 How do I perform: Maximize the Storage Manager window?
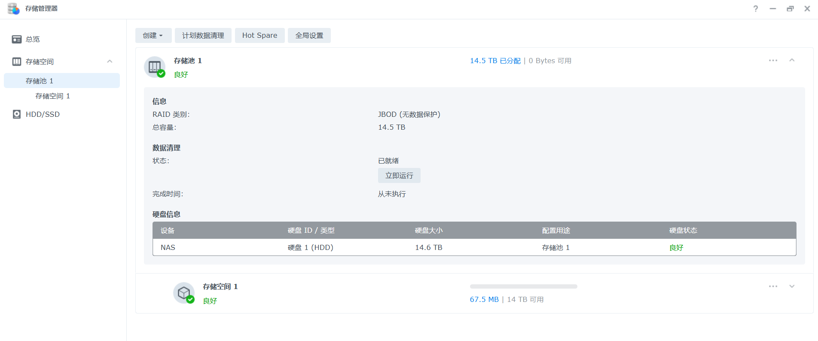[790, 9]
